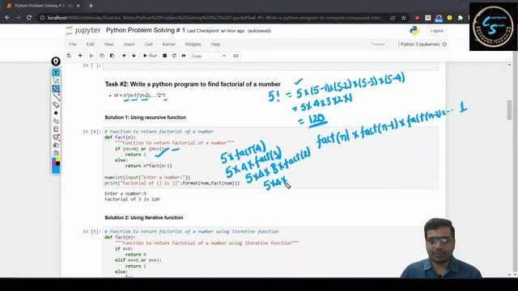Click the Jupyter logo link
Viewport: 518px width, 291px height.
coord(83,31)
